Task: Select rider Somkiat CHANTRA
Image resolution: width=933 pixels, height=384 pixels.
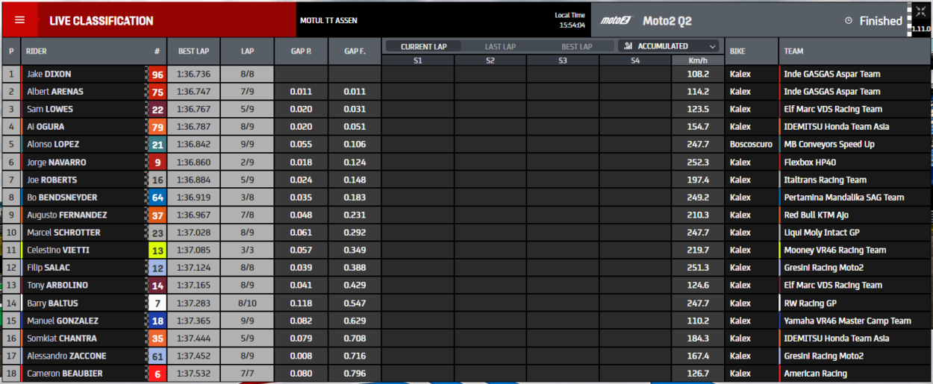Action: pos(61,339)
